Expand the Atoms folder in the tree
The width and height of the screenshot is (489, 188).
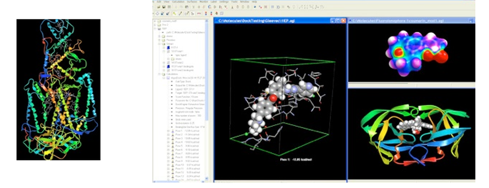[x=159, y=36]
